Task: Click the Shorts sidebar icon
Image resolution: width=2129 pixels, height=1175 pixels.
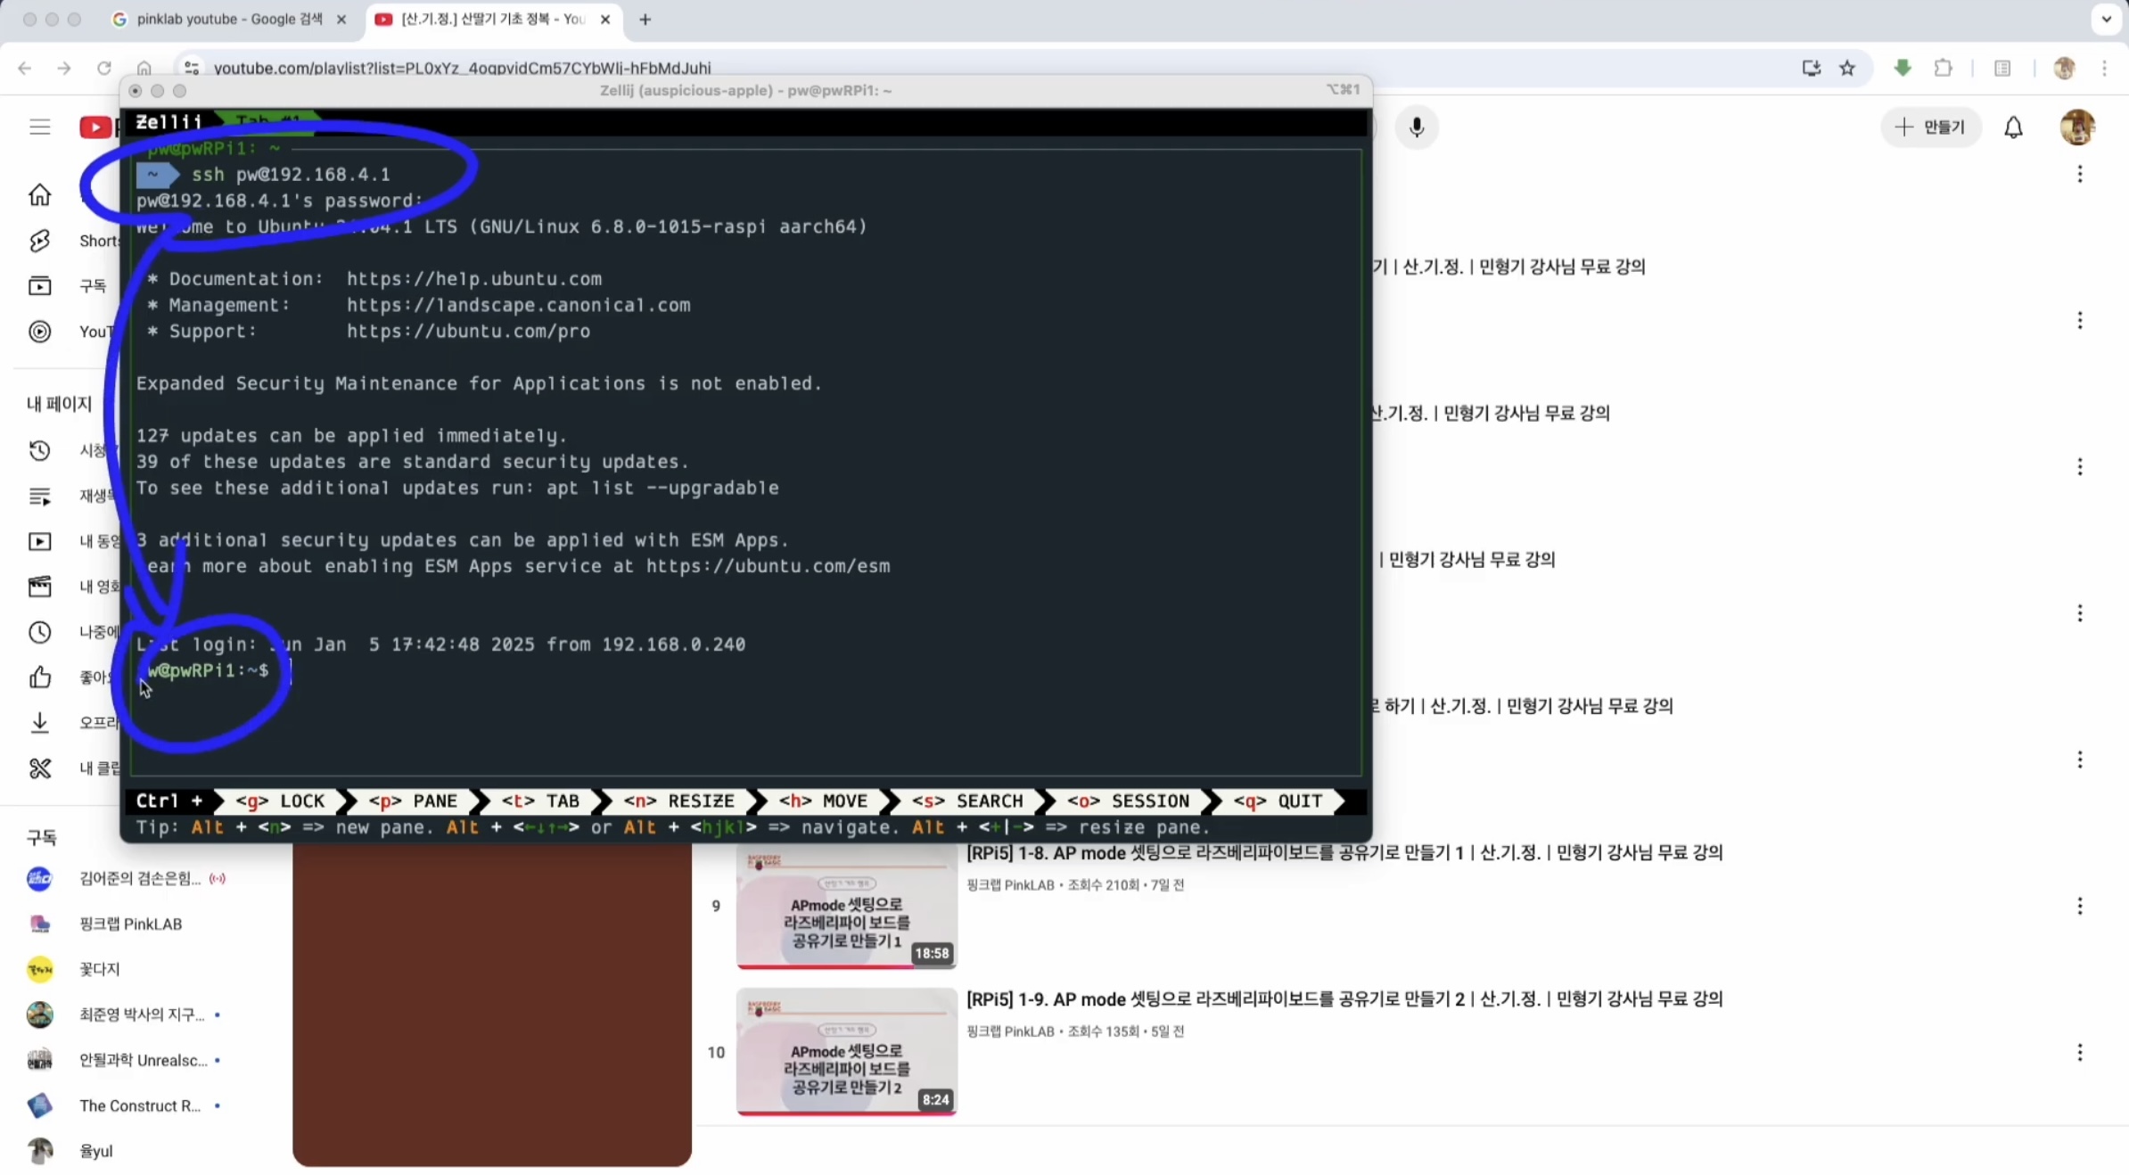Action: click(x=39, y=241)
